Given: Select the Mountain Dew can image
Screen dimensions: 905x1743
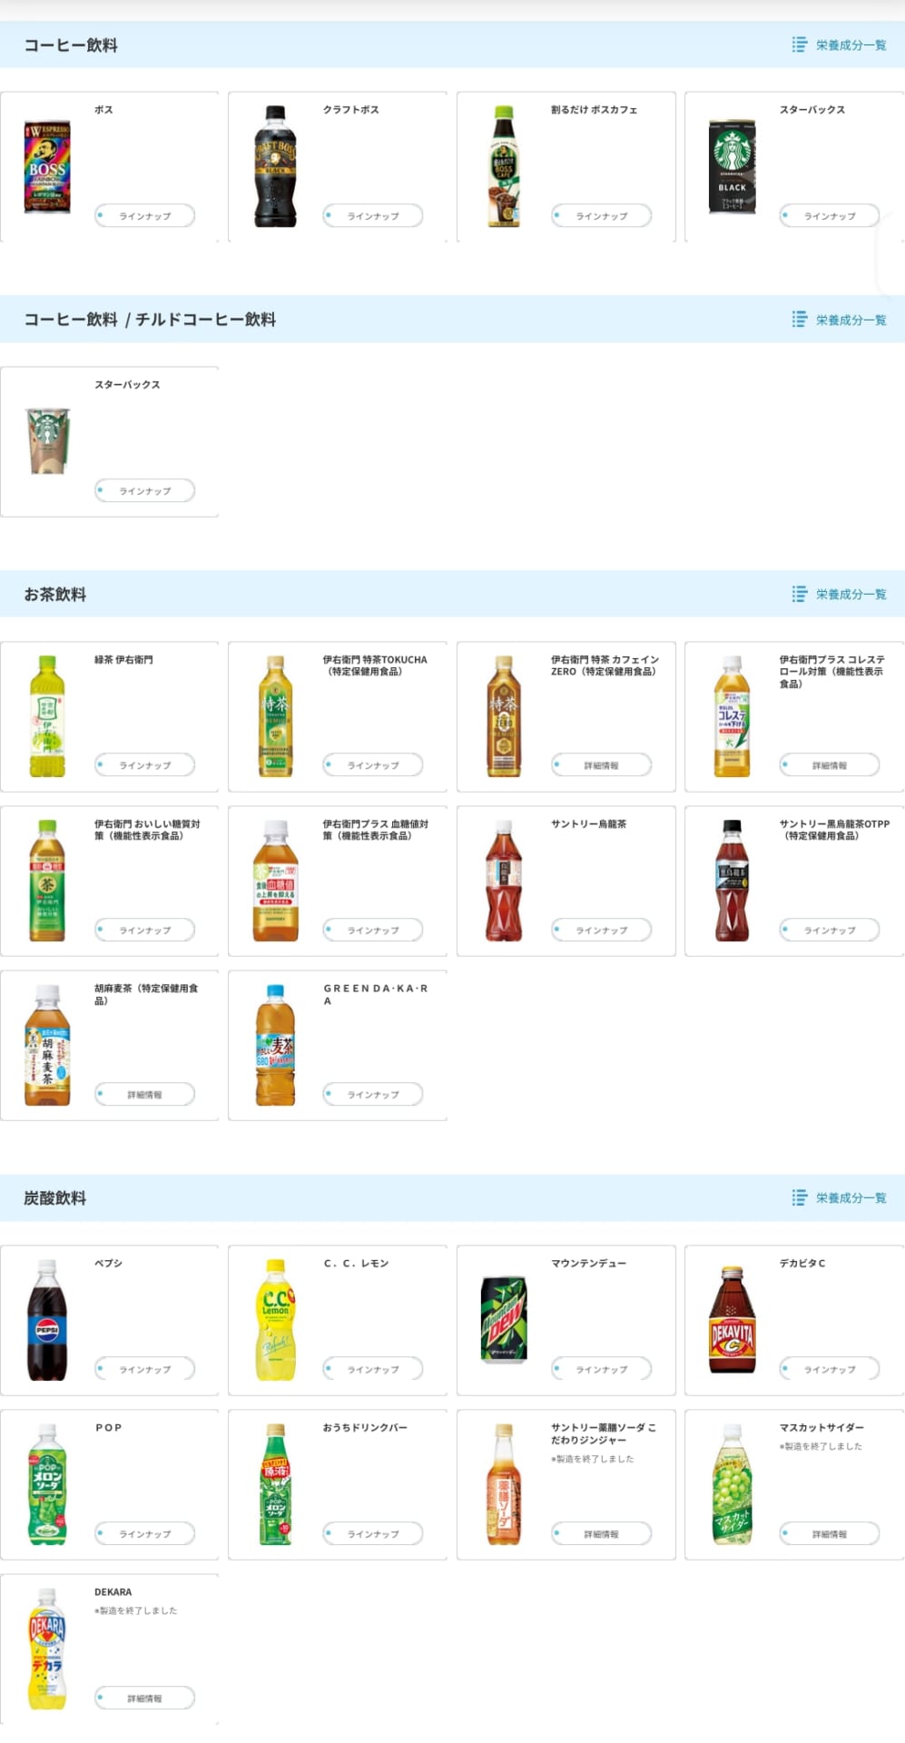Looking at the screenshot, I should (504, 1320).
